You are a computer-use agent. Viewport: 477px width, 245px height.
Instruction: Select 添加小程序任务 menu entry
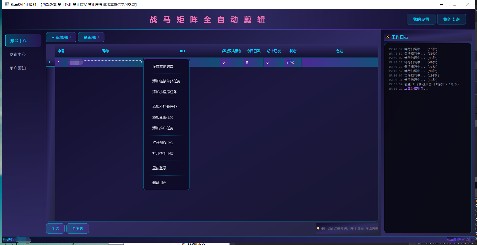164,92
